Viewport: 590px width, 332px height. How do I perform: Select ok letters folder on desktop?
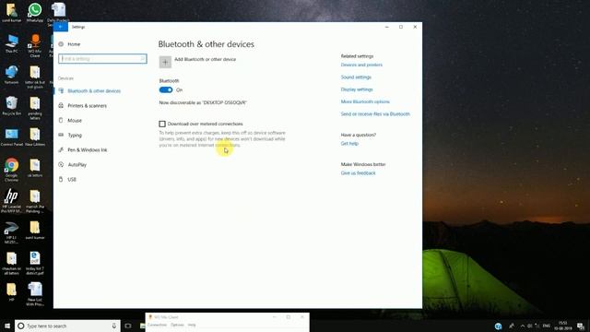click(x=35, y=168)
